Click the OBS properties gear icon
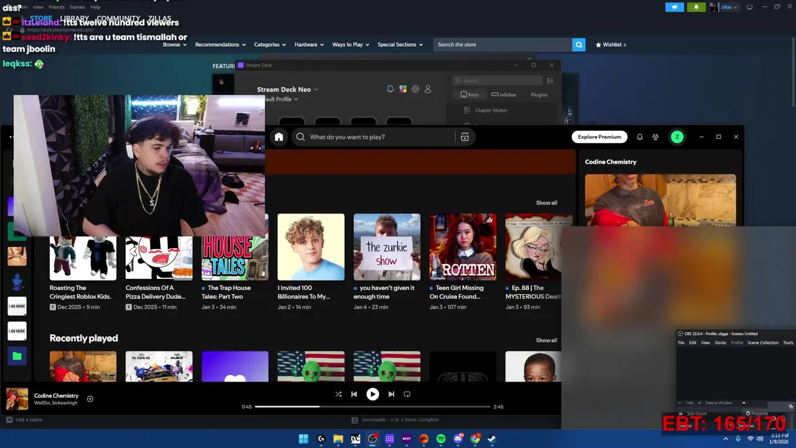 [x=748, y=413]
